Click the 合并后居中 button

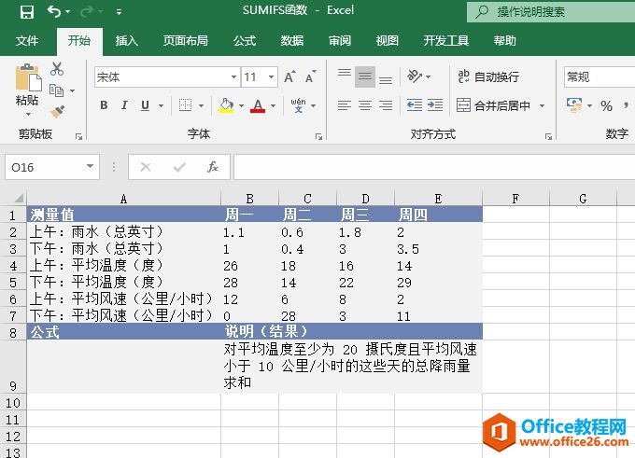[x=493, y=105]
